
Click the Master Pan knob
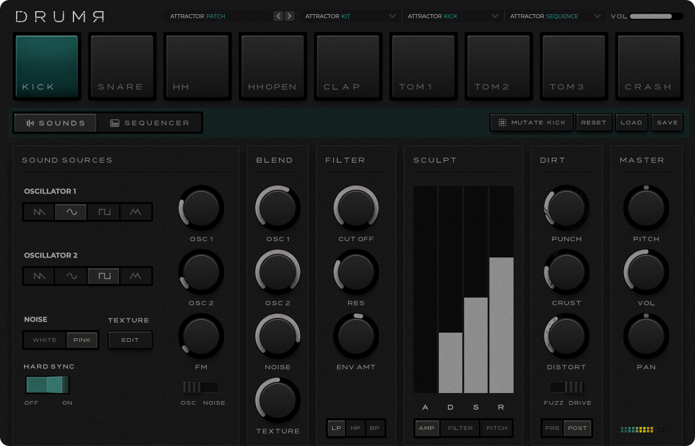646,336
